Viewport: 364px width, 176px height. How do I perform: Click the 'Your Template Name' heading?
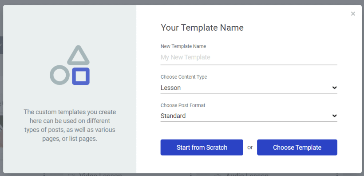coord(202,28)
